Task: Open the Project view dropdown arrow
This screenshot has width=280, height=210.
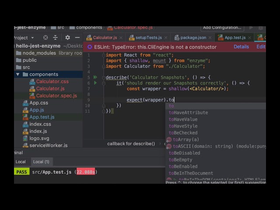Action: click(32, 38)
